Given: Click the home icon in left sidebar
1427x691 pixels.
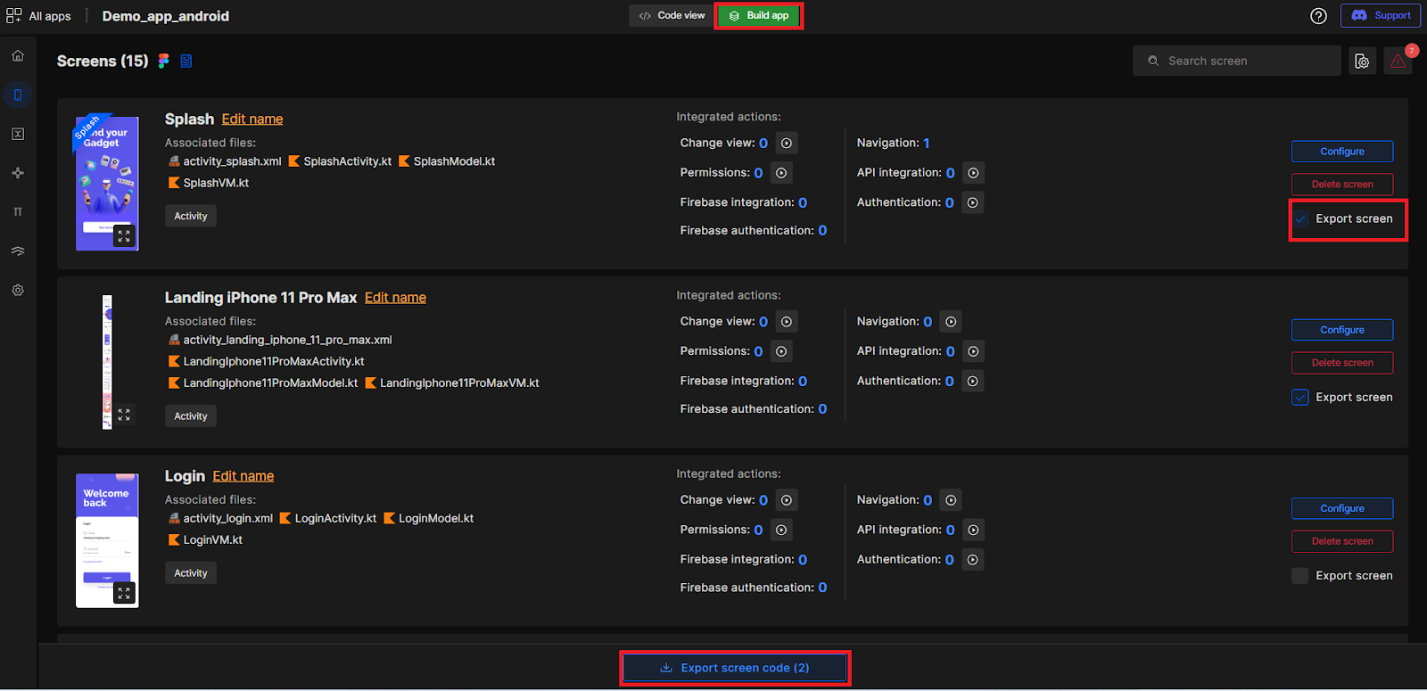Looking at the screenshot, I should pyautogui.click(x=18, y=56).
